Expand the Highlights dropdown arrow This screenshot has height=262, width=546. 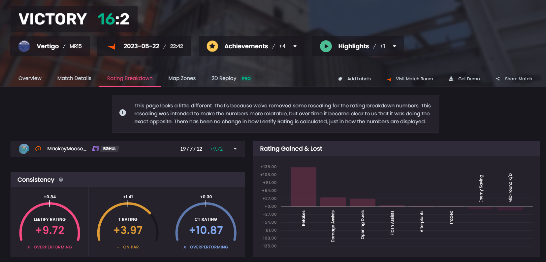pyautogui.click(x=394, y=46)
